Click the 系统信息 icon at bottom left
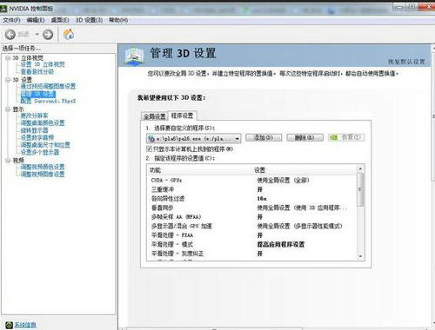The image size is (435, 330). click(x=9, y=325)
